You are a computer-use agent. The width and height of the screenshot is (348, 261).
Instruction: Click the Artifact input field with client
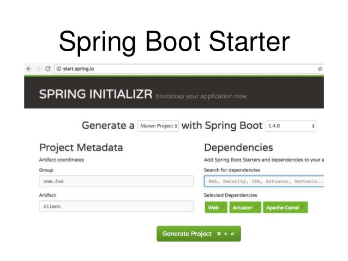click(x=116, y=206)
